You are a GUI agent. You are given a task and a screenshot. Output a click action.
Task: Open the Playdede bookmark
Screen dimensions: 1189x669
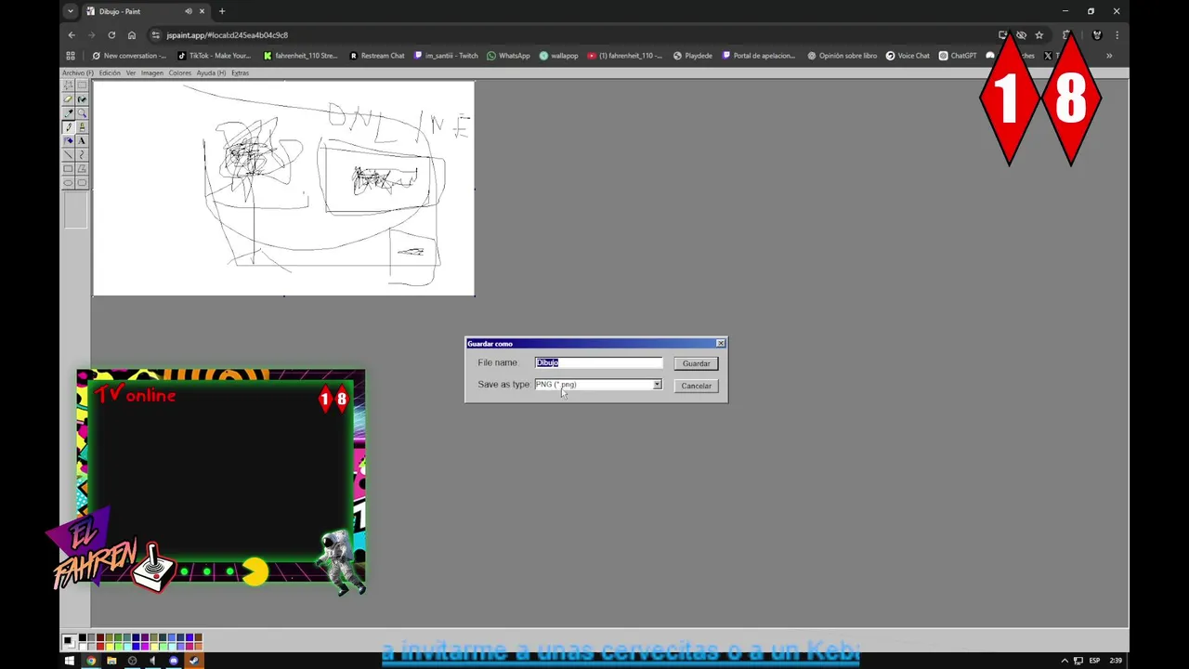tap(692, 56)
